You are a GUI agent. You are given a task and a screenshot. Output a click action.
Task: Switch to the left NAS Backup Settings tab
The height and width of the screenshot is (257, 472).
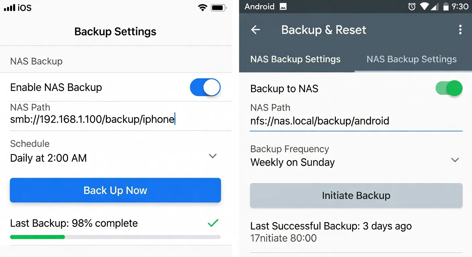tap(295, 59)
